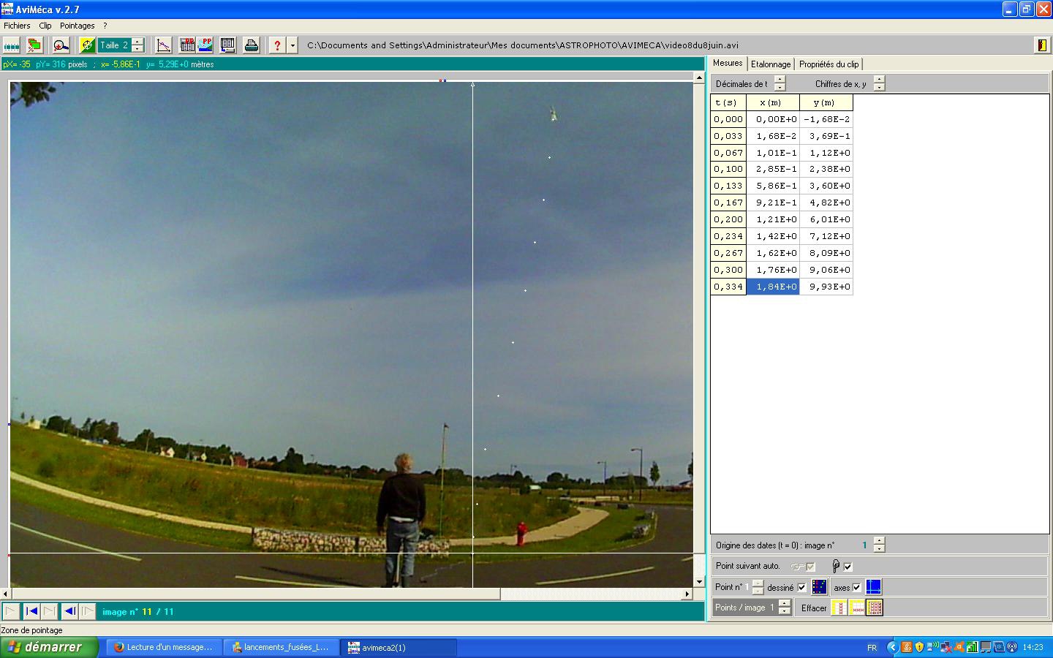The image size is (1053, 658).
Task: Click the greyed-out play button
Action: [11, 611]
